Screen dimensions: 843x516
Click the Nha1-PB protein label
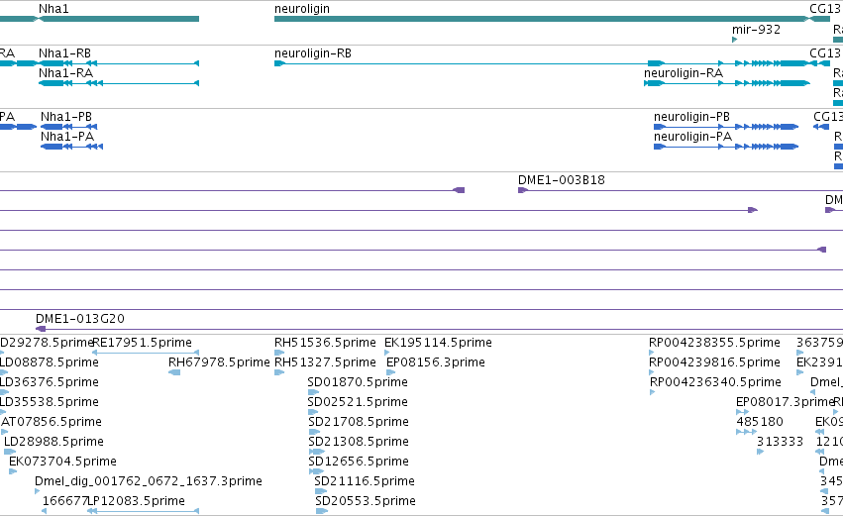[x=66, y=117]
